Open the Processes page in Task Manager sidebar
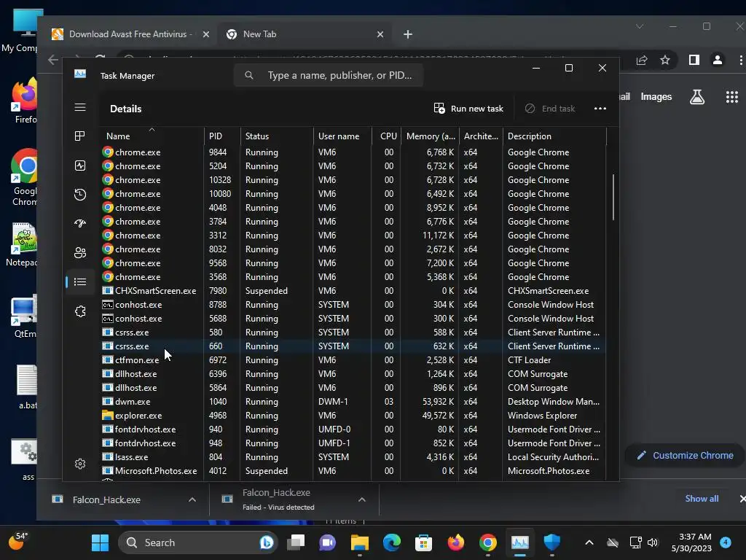This screenshot has width=746, height=560. (x=80, y=136)
